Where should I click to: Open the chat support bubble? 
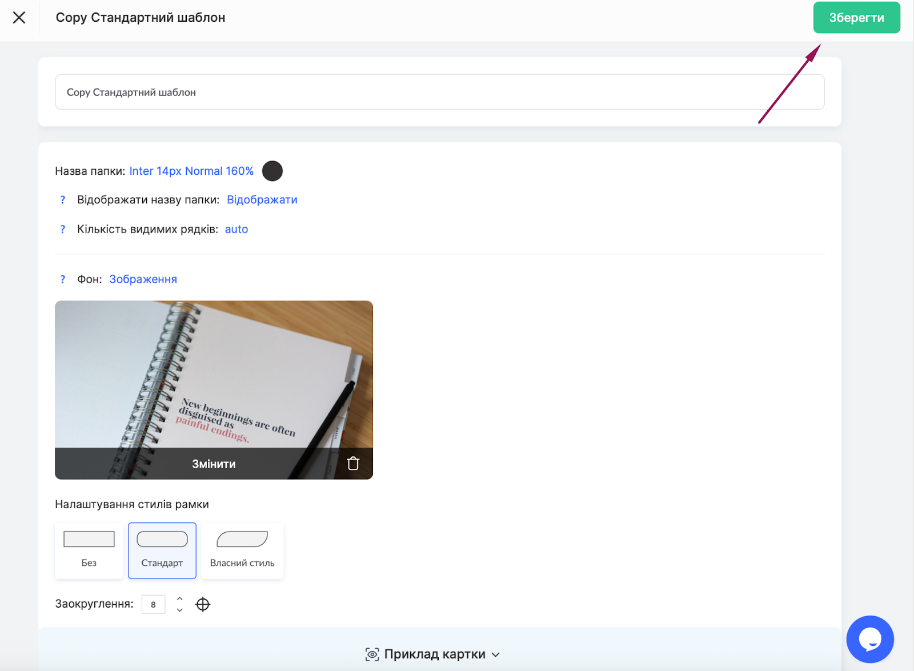pos(869,639)
